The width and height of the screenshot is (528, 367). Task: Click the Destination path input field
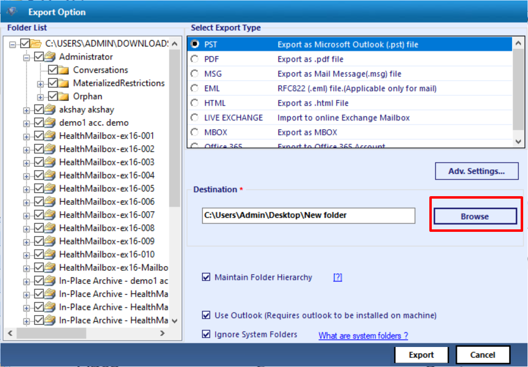(x=308, y=215)
